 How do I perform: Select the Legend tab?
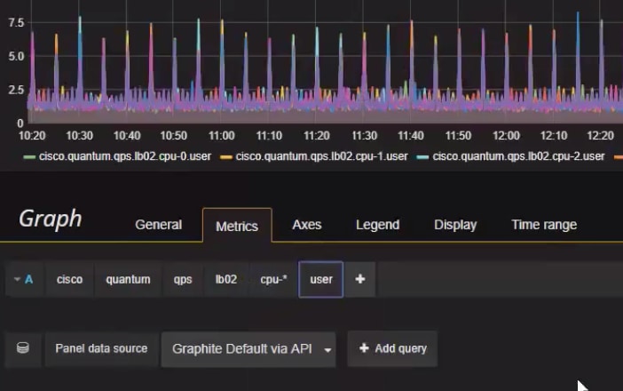coord(377,225)
